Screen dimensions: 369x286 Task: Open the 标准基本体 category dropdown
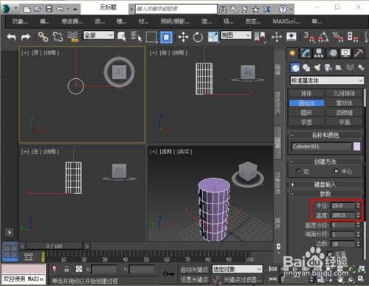(327, 80)
